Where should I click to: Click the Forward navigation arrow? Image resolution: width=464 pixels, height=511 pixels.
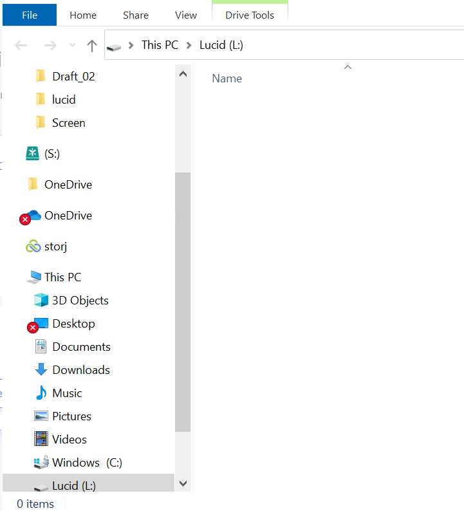[50, 45]
